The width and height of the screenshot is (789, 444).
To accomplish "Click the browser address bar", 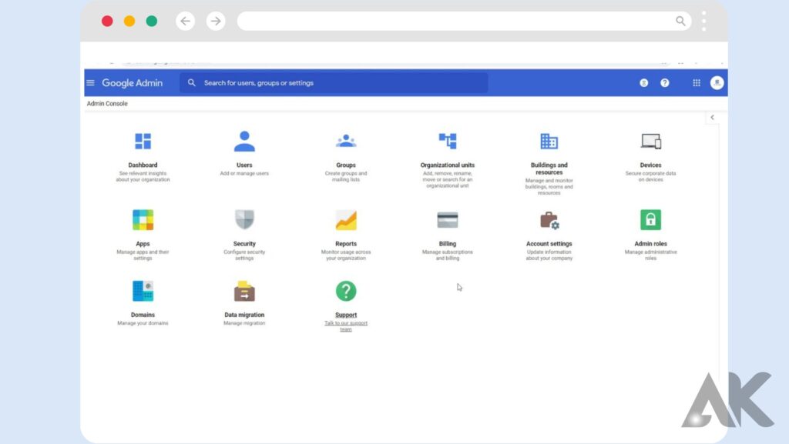I will (465, 21).
